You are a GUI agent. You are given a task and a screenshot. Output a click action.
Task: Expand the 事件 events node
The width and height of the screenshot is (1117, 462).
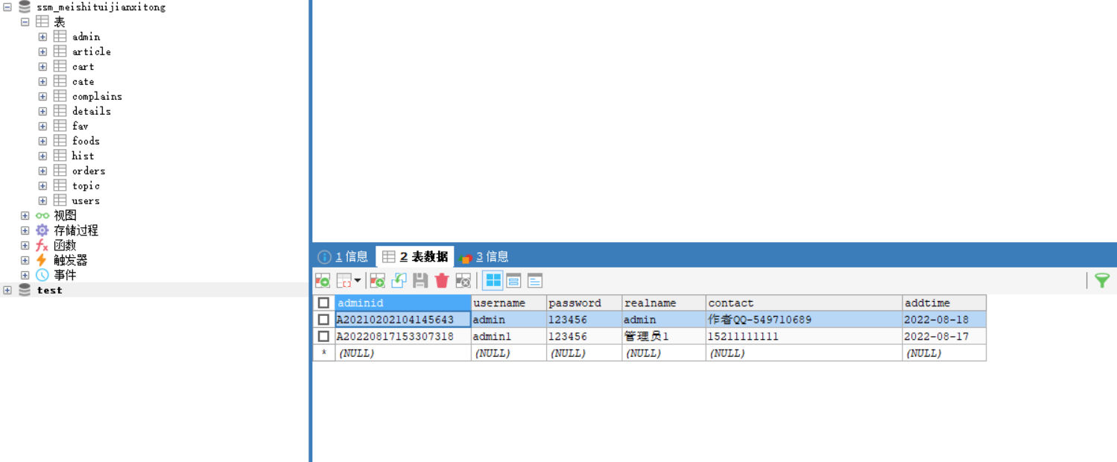(25, 275)
